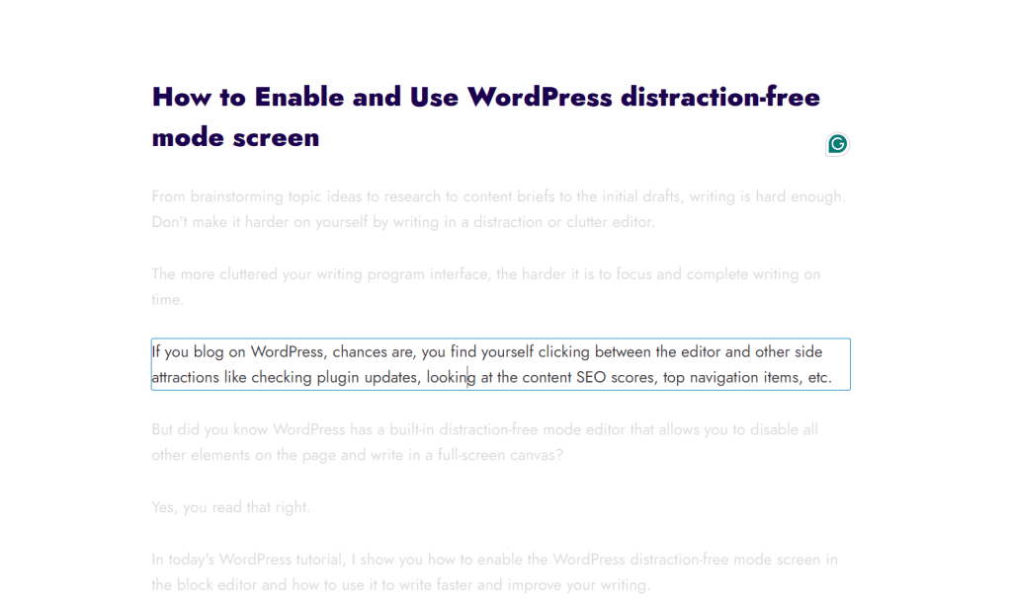Click the paragraph starting 'But did you know WordPress'

[484, 442]
